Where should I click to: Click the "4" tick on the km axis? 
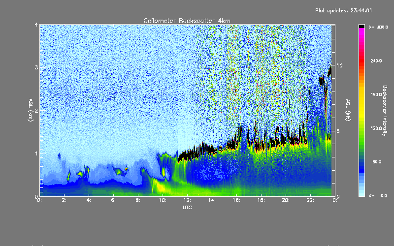[36, 25]
